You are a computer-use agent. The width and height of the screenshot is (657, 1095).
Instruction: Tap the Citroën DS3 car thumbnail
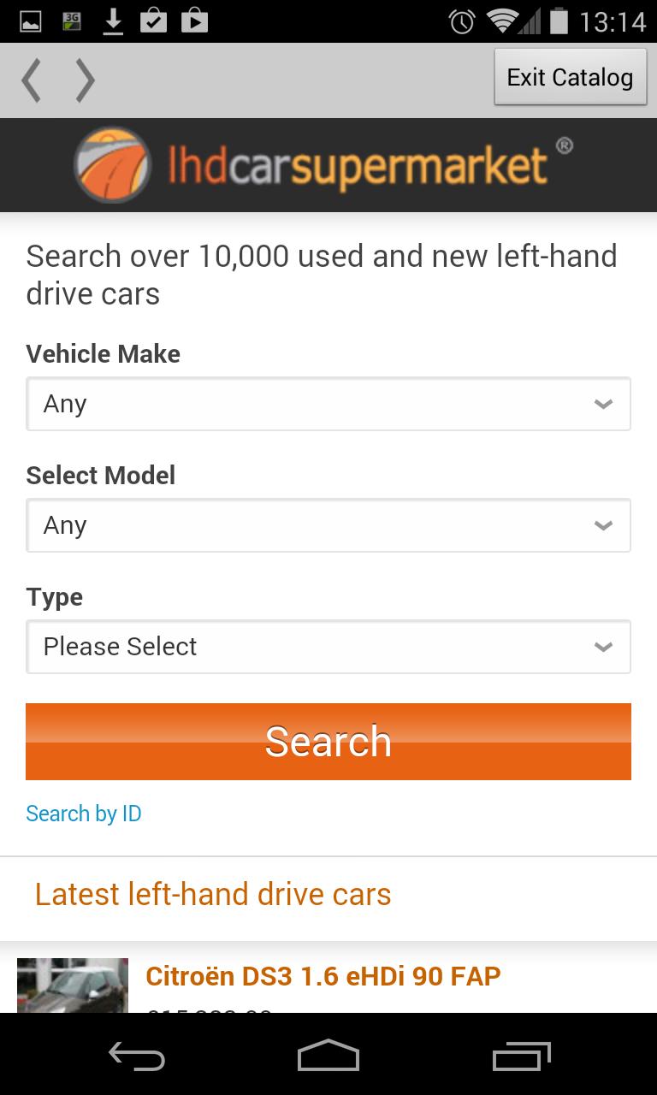(73, 985)
